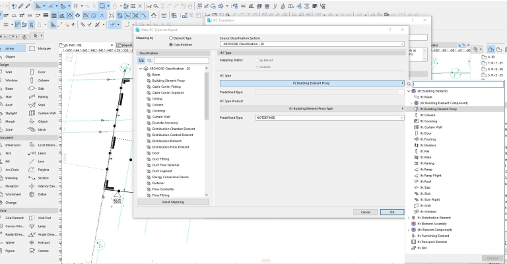This screenshot has height=264, width=507.
Task: Select the Dimension tool
Action: [x=13, y=145]
